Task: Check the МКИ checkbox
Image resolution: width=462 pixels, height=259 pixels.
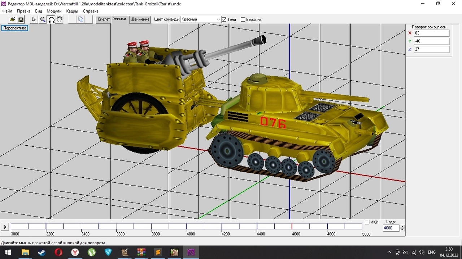Action: (x=367, y=222)
